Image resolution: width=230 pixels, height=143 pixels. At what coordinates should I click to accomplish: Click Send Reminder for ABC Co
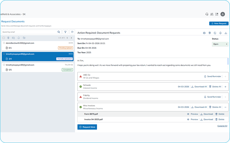click(x=212, y=76)
